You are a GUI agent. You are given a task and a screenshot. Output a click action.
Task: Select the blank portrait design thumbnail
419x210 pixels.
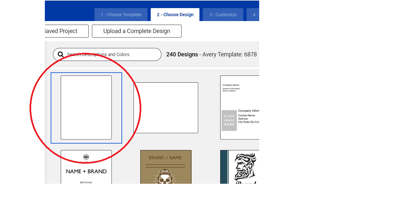tap(86, 108)
